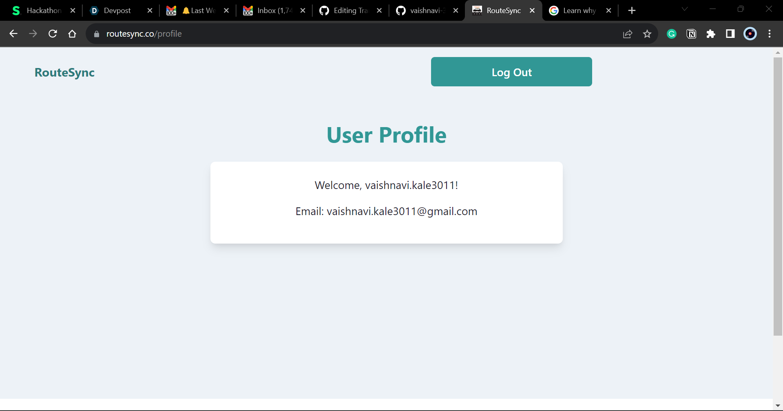783x411 pixels.
Task: Switch to the Learn why Google tab
Action: pyautogui.click(x=580, y=11)
